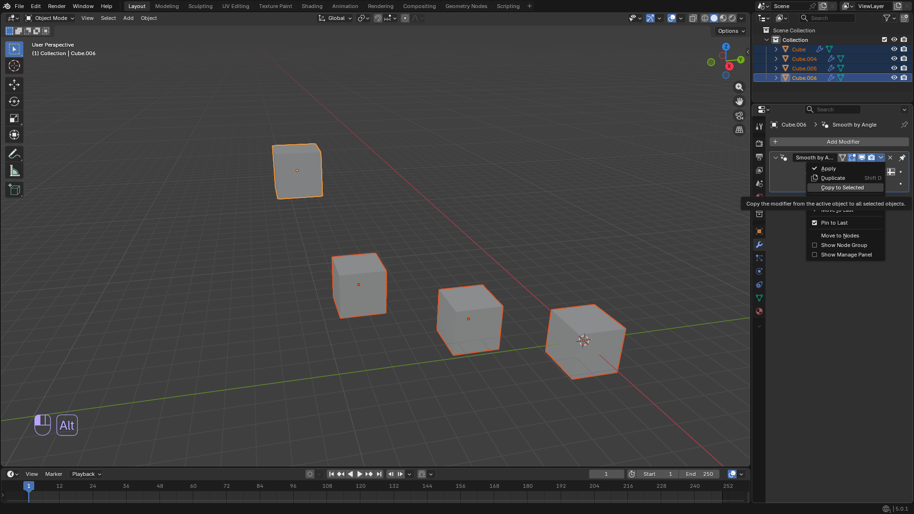The height and width of the screenshot is (514, 914).
Task: Select the Scale tool
Action: click(14, 118)
